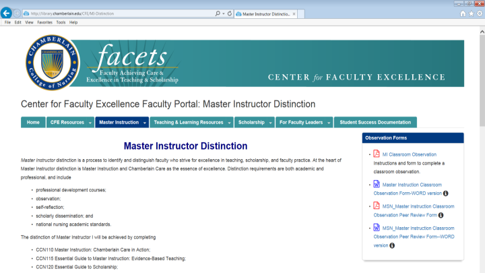Expand For Faculty Leaders dropdown arrow
The image size is (485, 273).
329,123
